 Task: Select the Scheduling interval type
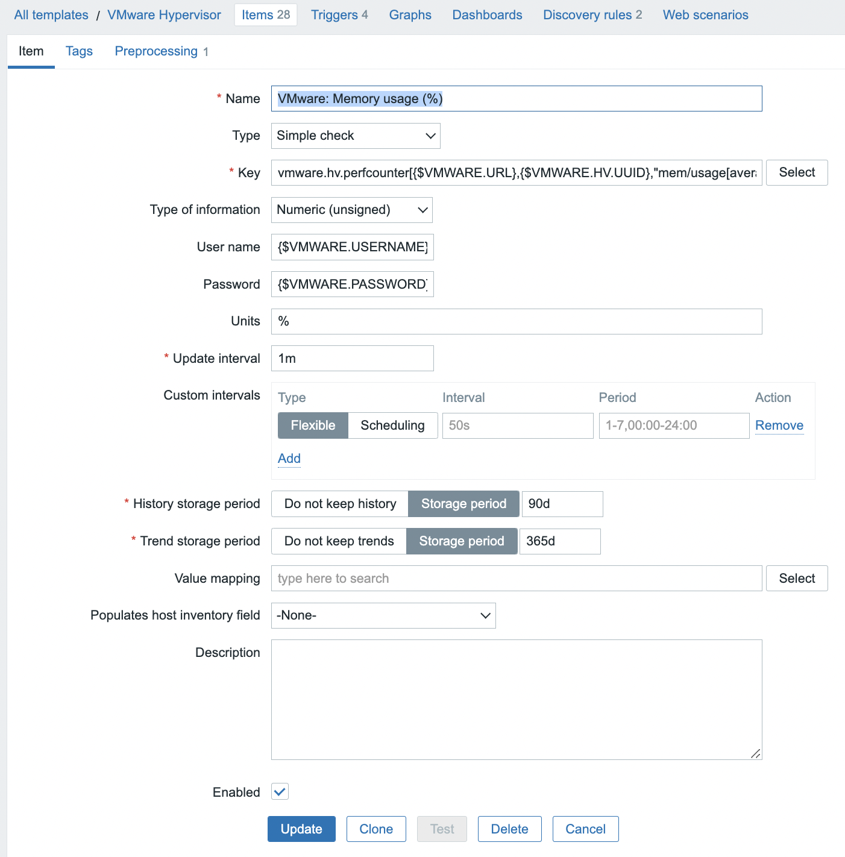pyautogui.click(x=392, y=425)
